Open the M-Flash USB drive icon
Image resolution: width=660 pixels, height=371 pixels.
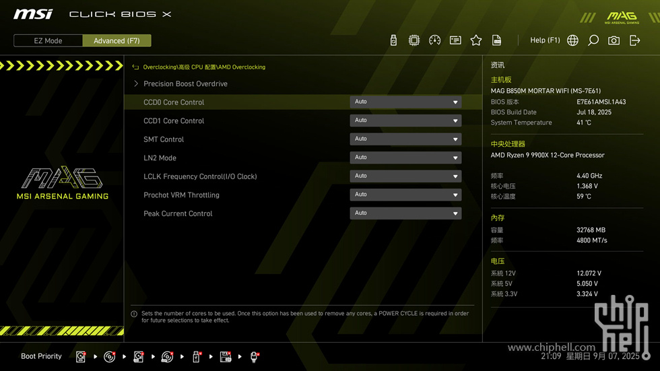click(x=393, y=40)
